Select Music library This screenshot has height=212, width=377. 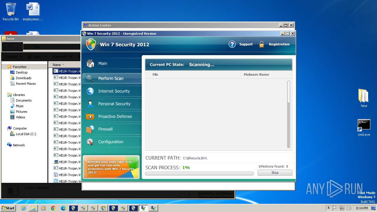(x=20, y=106)
